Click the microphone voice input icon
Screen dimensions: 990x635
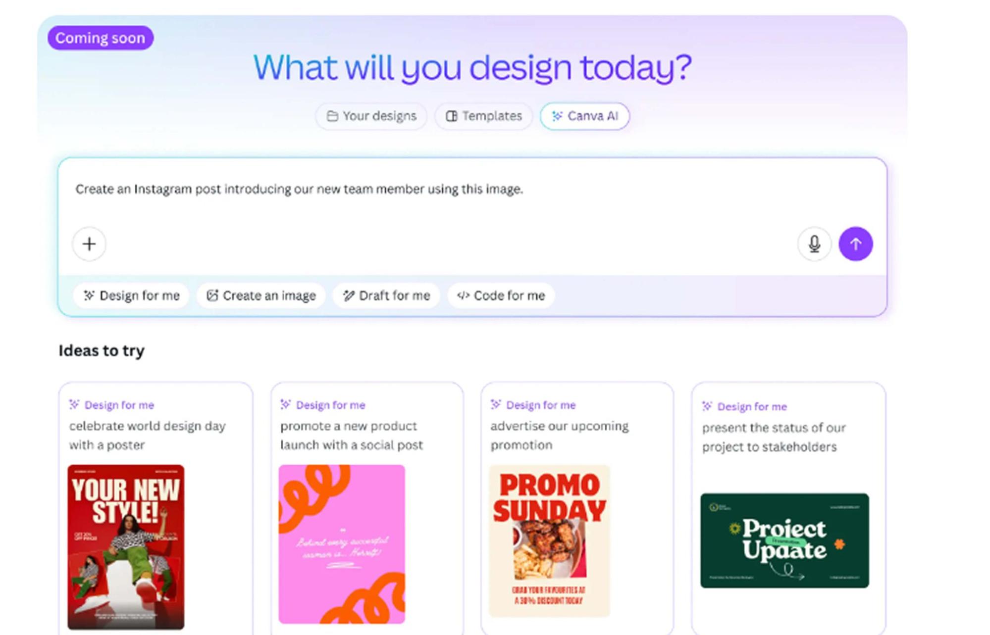[814, 244]
